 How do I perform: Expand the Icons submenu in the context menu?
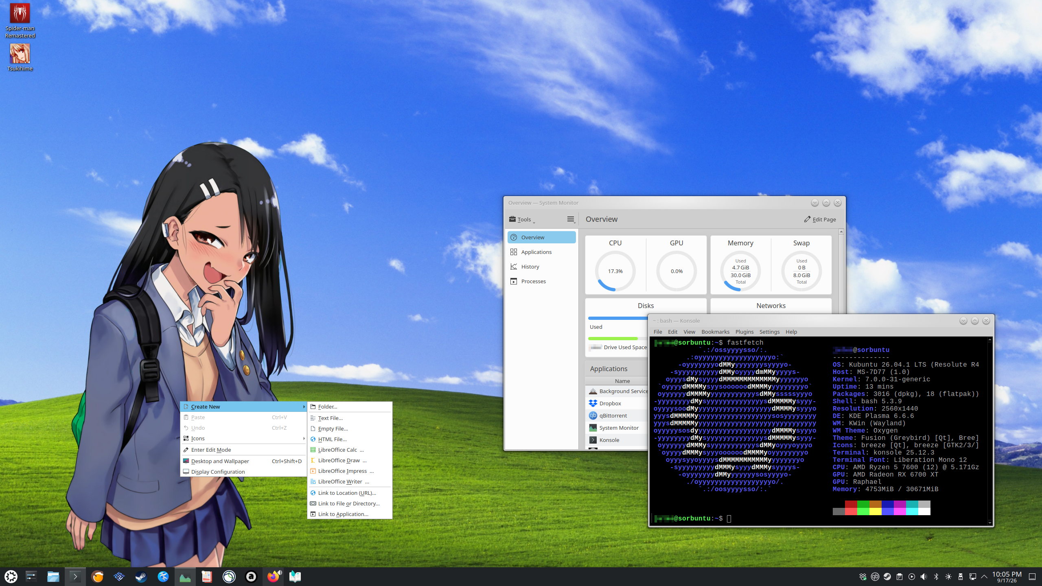click(x=243, y=438)
